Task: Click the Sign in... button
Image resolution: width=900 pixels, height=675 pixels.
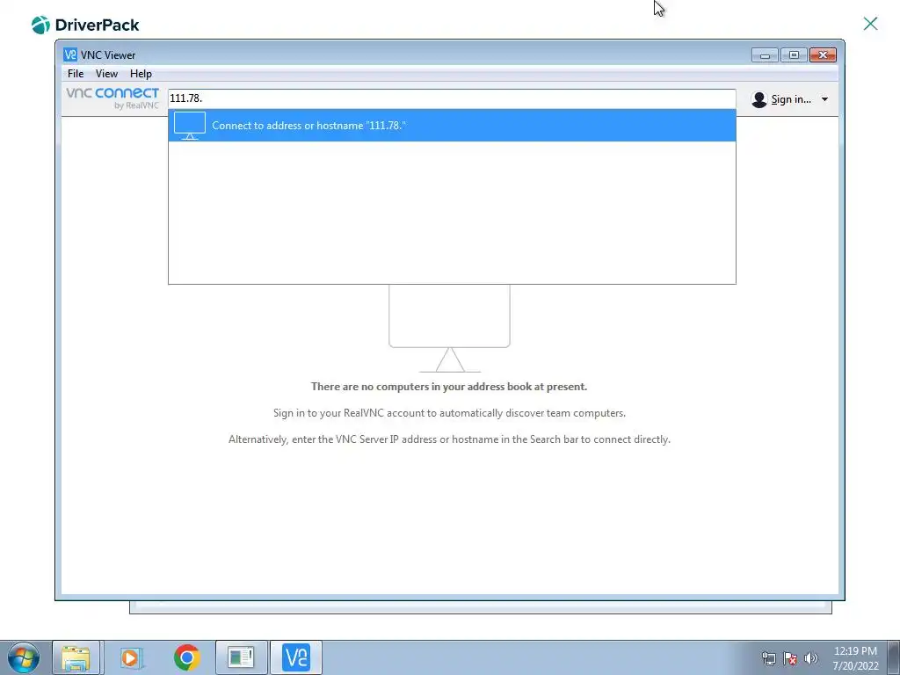Action: pos(791,99)
